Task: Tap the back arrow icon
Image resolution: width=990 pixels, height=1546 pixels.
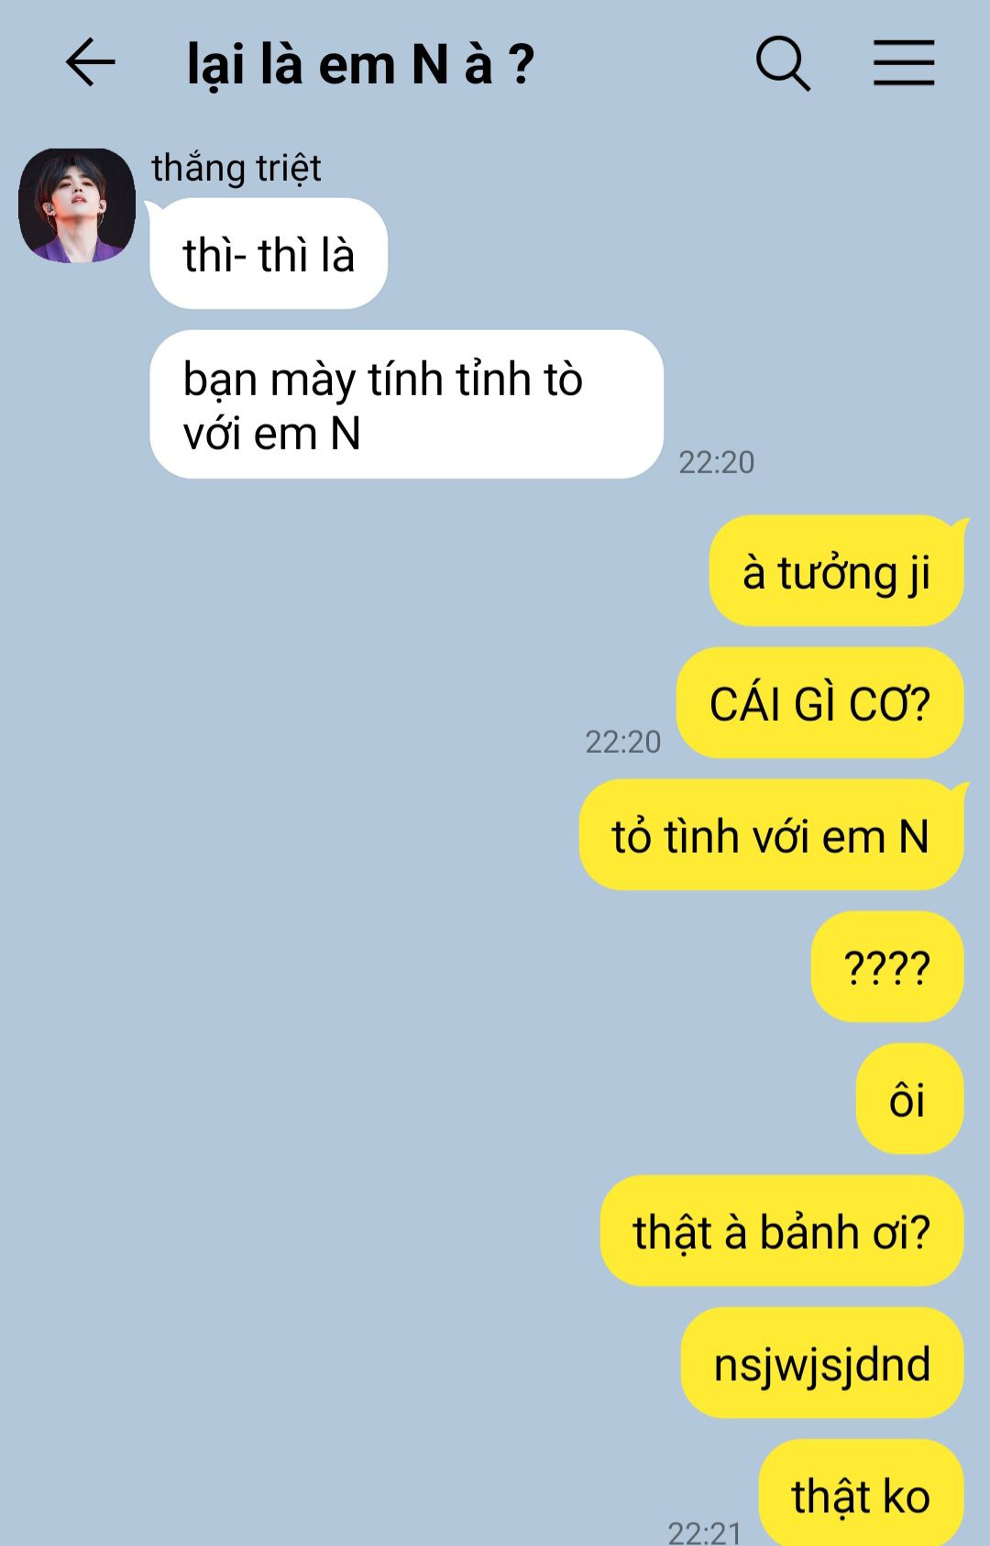Action: (x=90, y=62)
